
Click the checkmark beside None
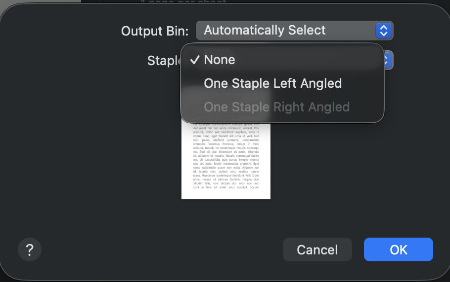click(x=195, y=60)
